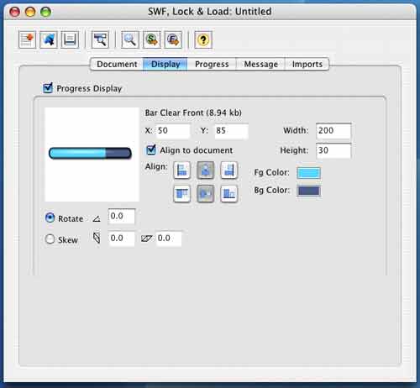Switch to the Imports tab
420x388 pixels.
307,64
